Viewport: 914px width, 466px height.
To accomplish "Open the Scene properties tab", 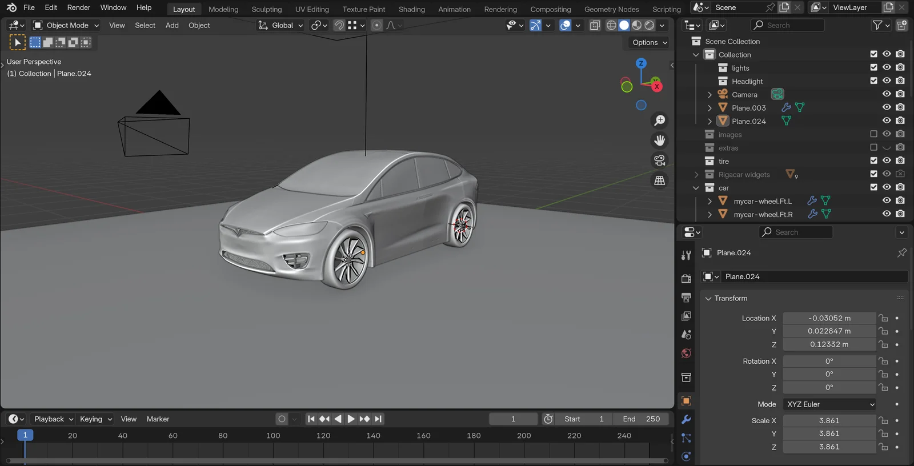I will point(686,335).
